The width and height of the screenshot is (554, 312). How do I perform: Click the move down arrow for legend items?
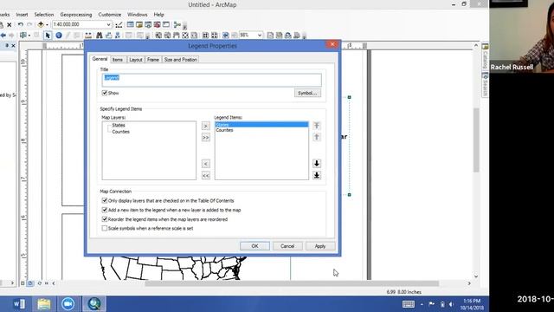click(x=317, y=164)
